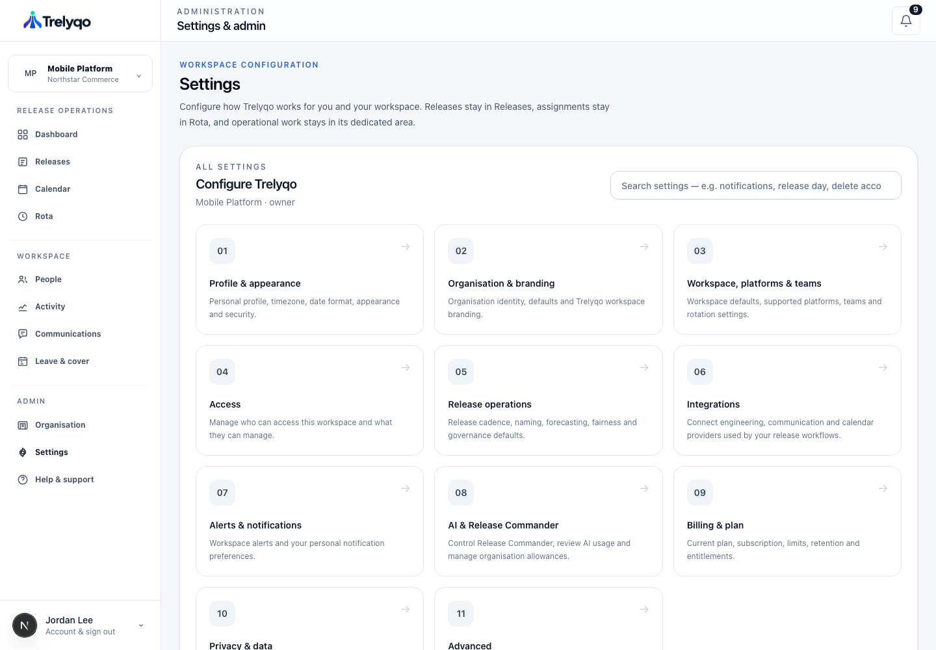Open the Alerts & notifications card
The height and width of the screenshot is (650, 936).
(x=309, y=521)
